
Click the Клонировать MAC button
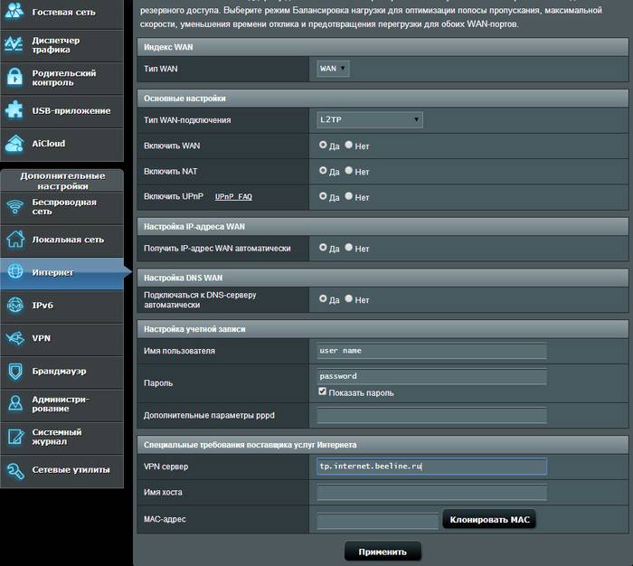489,520
